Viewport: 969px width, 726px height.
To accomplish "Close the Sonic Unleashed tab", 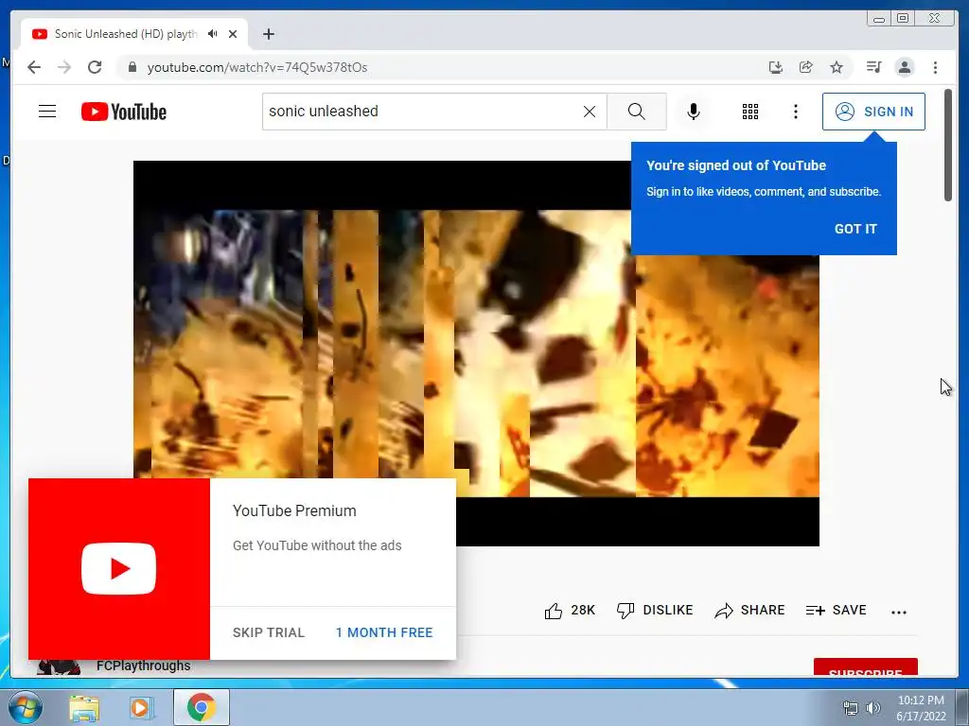I will click(233, 34).
